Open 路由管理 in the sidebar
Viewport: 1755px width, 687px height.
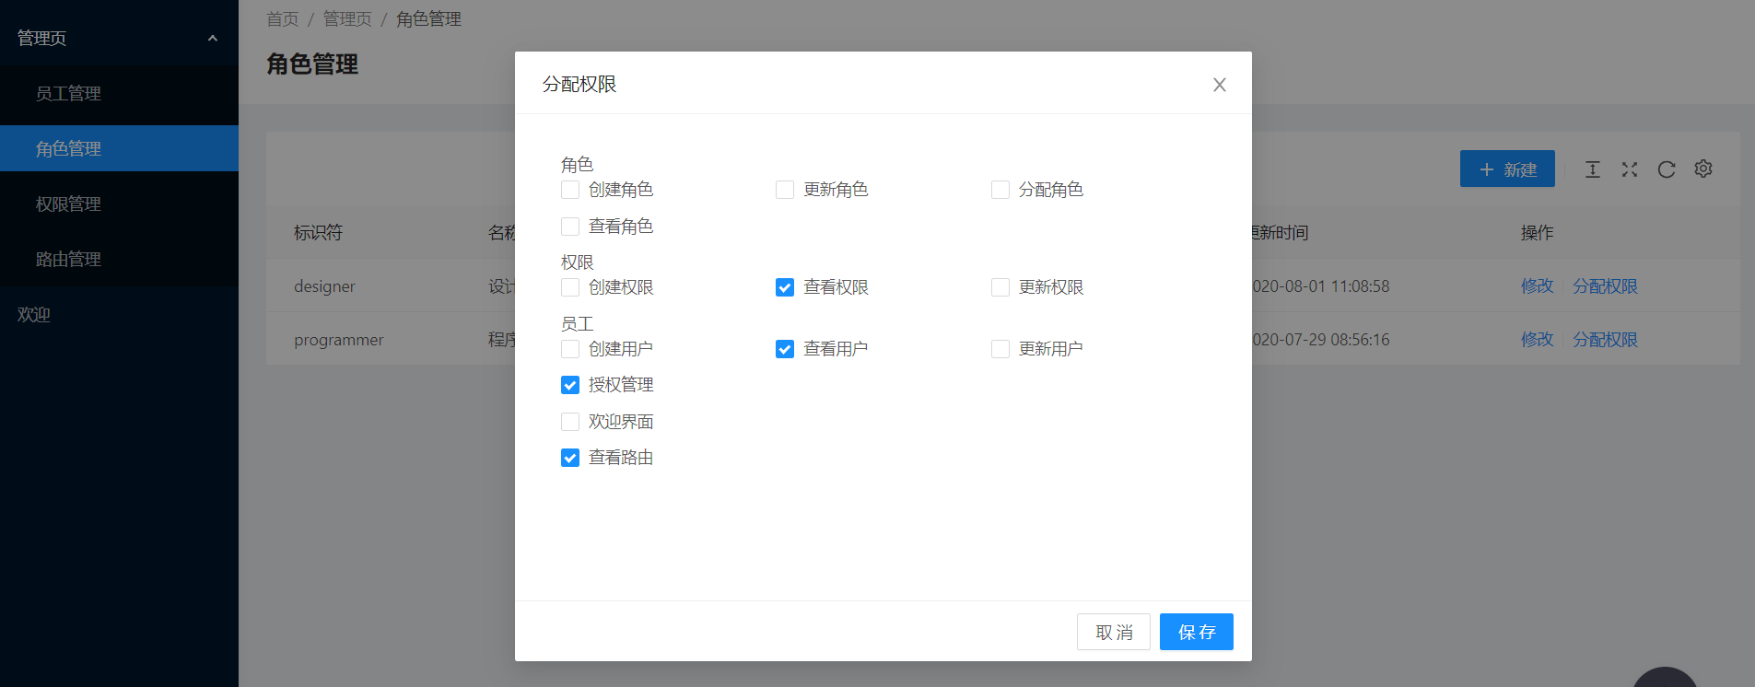coord(119,259)
